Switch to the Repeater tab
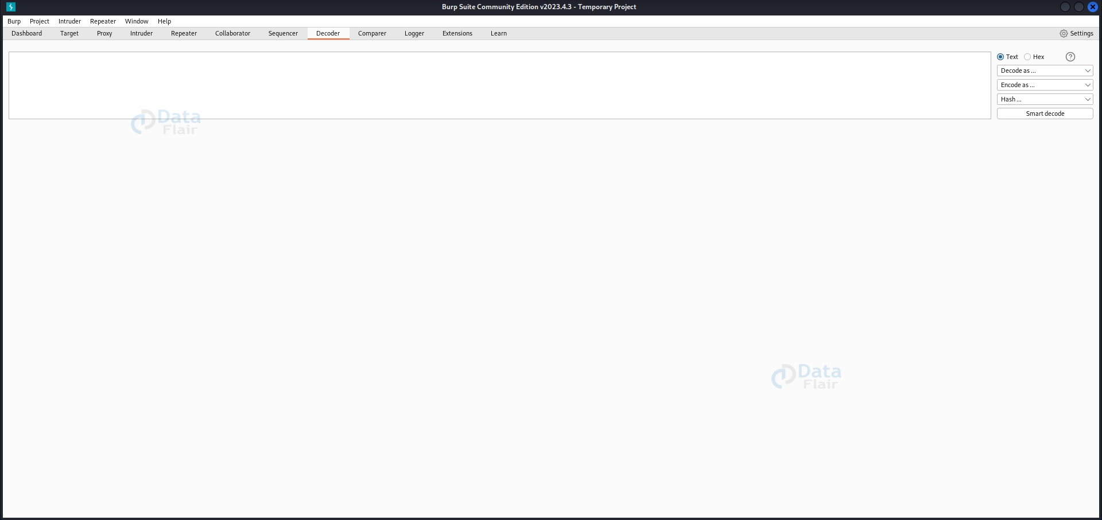This screenshot has width=1102, height=520. click(184, 33)
